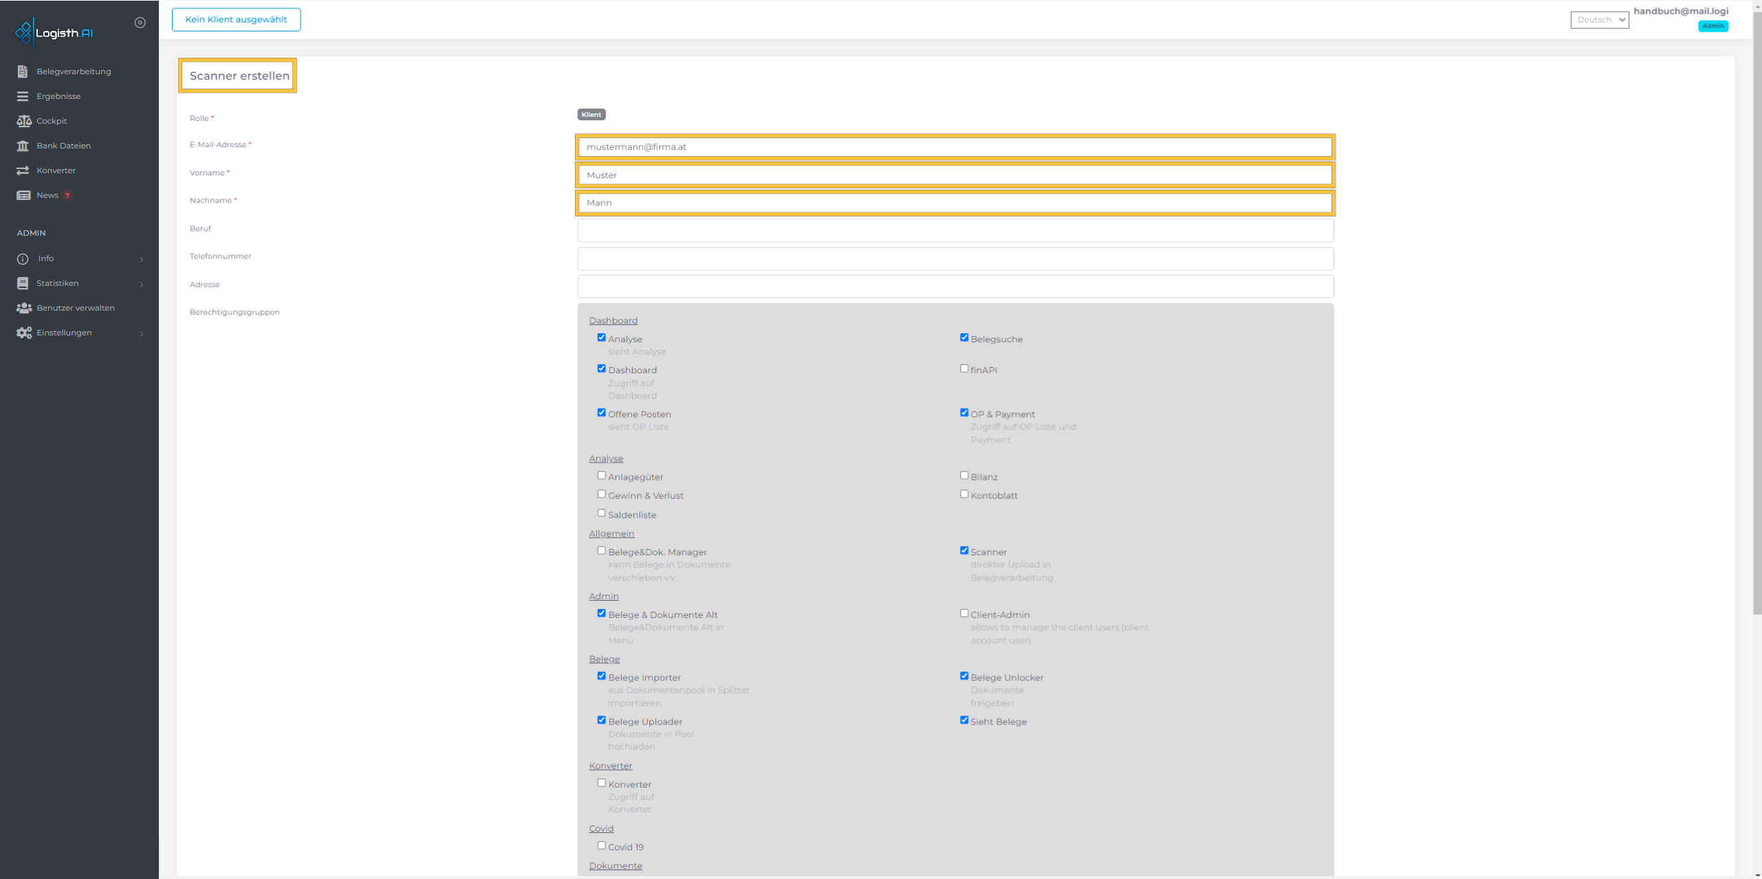Click the Bank Dateien building icon
Viewport: 1762px width, 879px height.
23,146
